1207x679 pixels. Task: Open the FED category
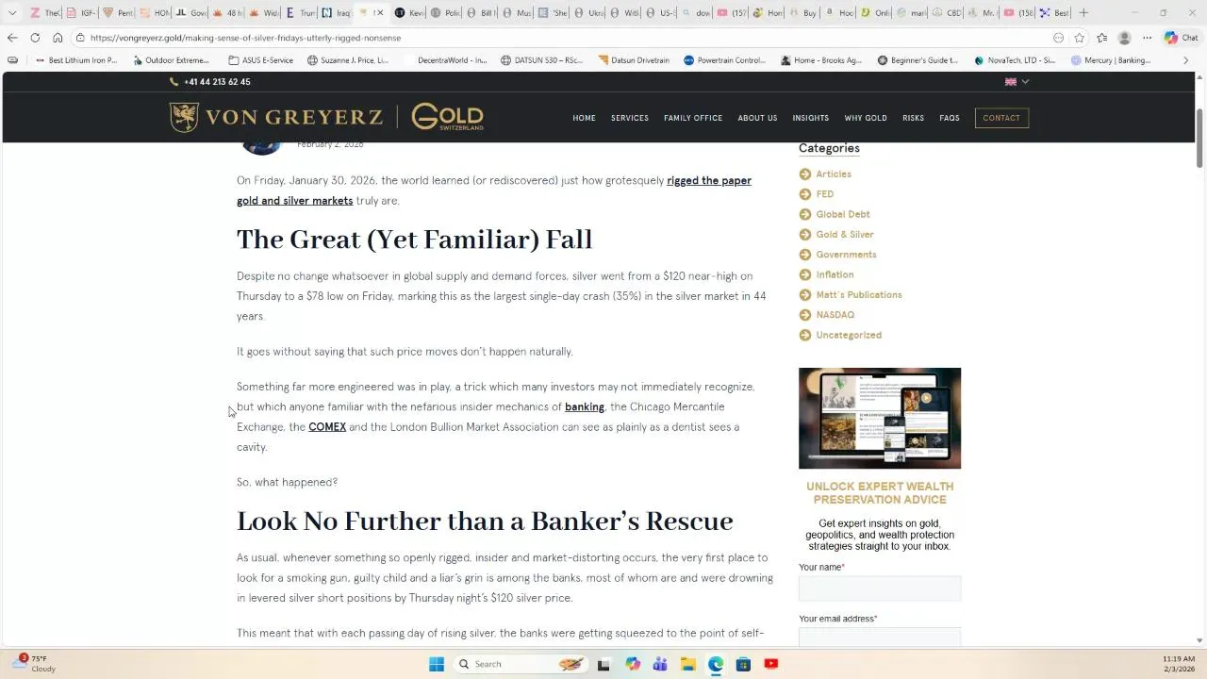[x=825, y=194]
